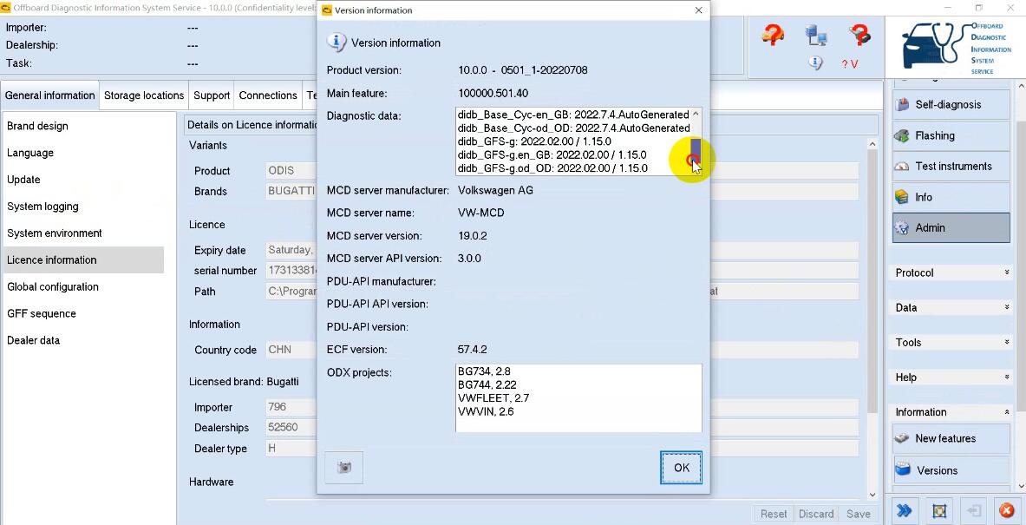Open the Test instruments mode
Image resolution: width=1026 pixels, height=525 pixels.
(951, 167)
